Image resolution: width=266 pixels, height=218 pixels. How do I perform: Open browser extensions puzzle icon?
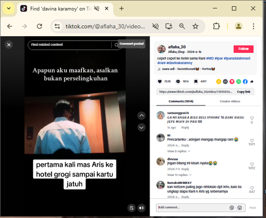click(x=217, y=26)
